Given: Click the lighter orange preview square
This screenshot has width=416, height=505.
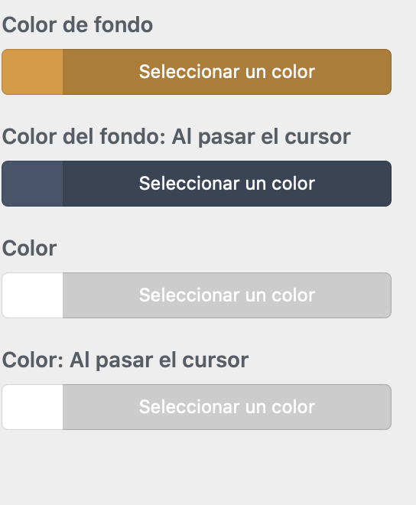Looking at the screenshot, I should pyautogui.click(x=32, y=72).
